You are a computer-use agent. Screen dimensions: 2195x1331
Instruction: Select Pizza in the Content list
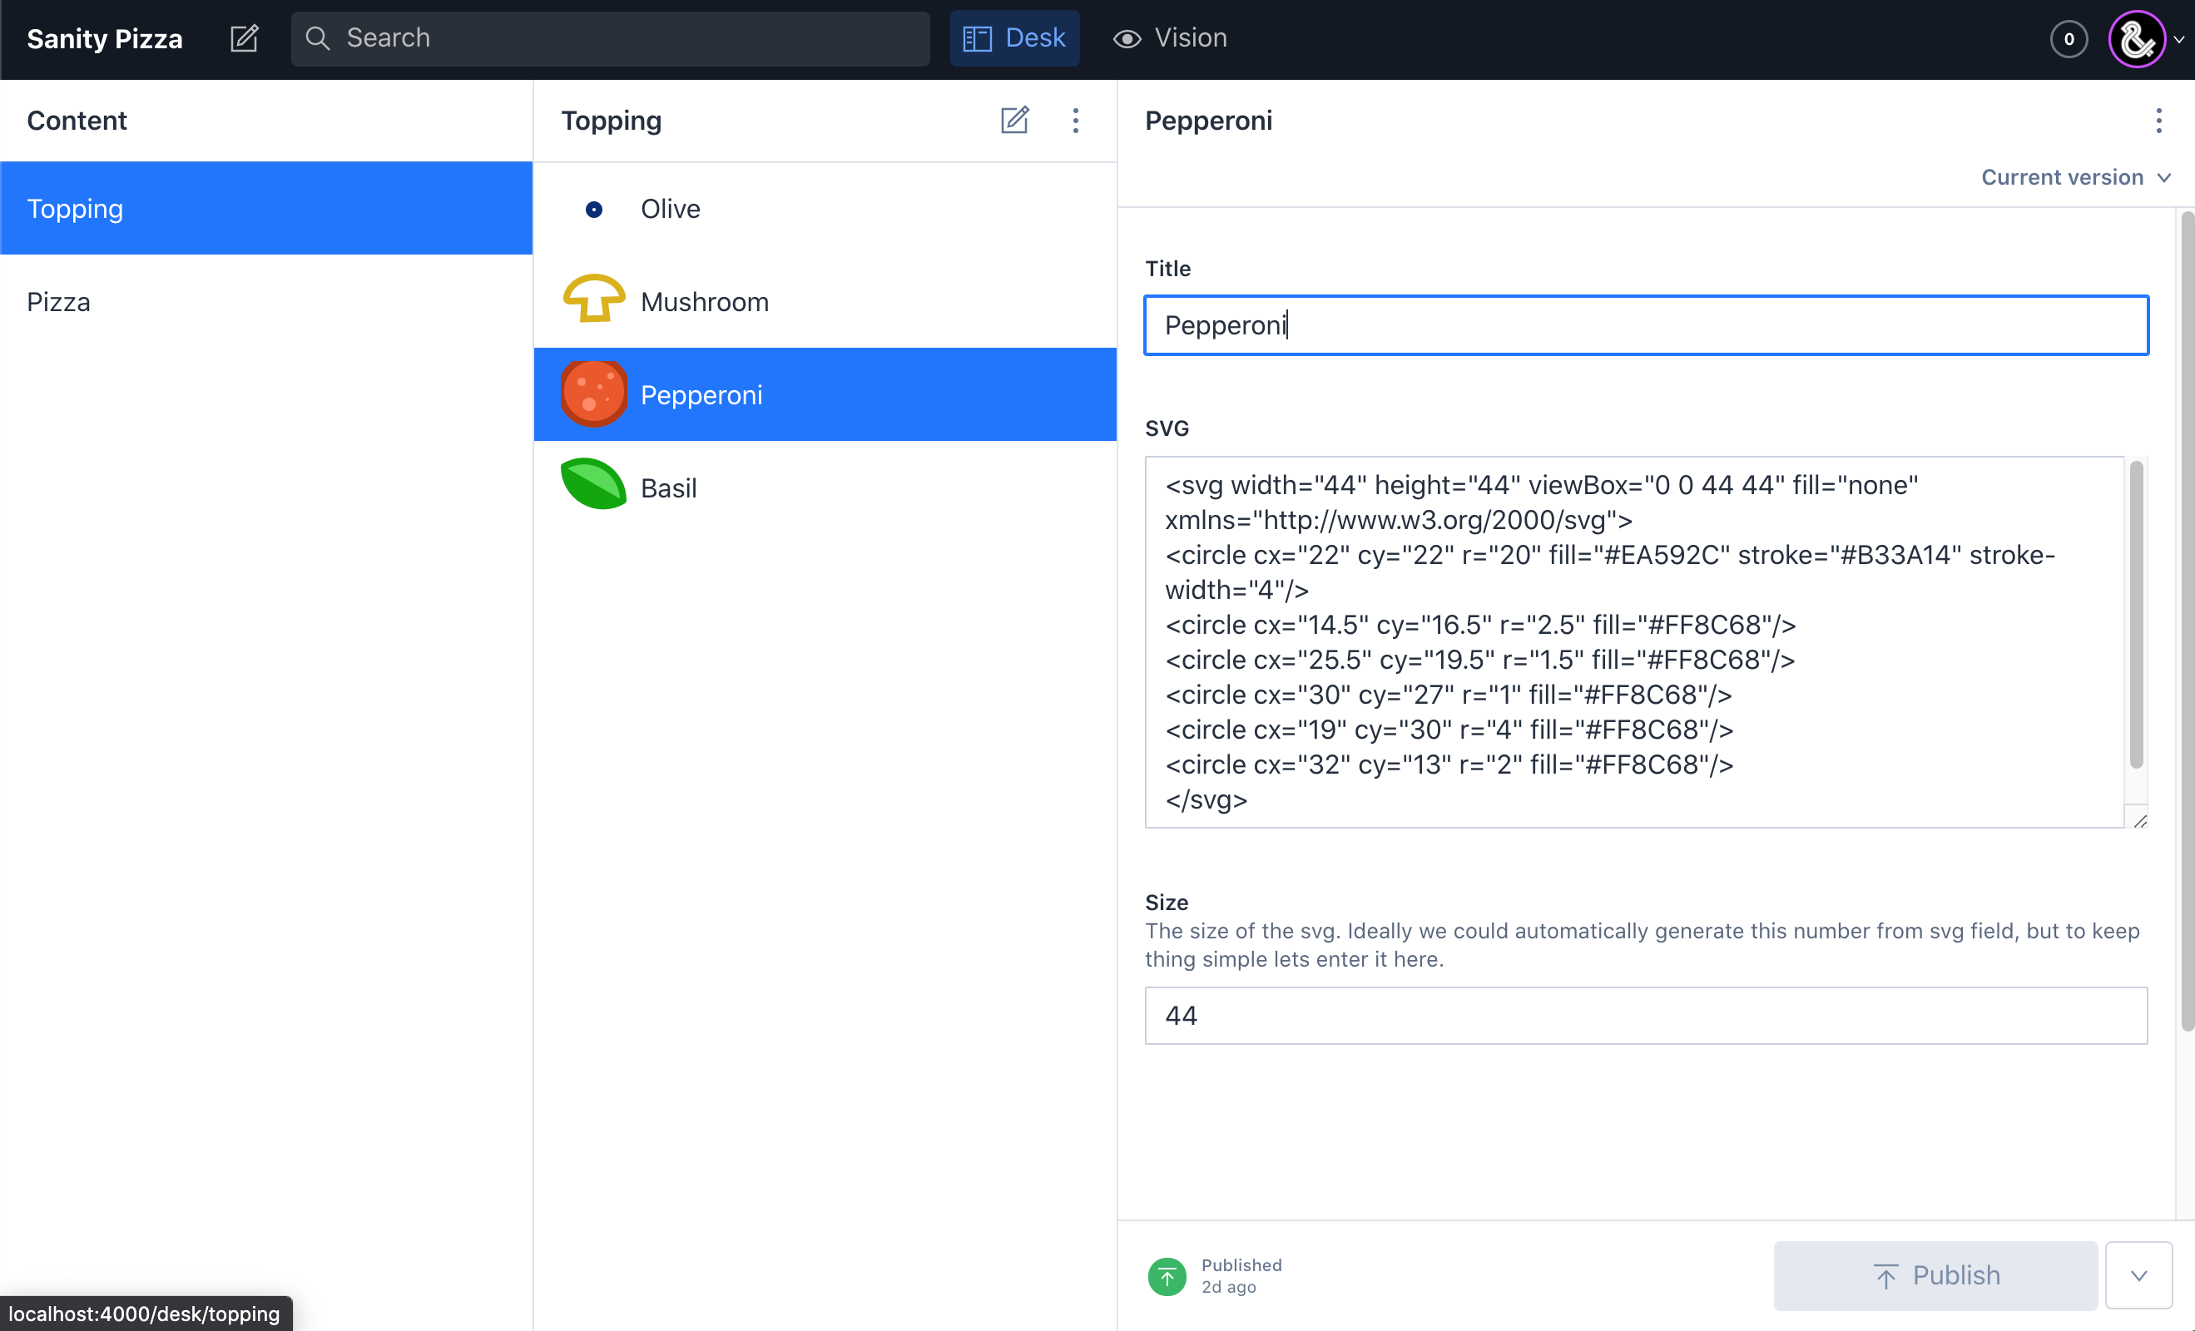coord(59,302)
